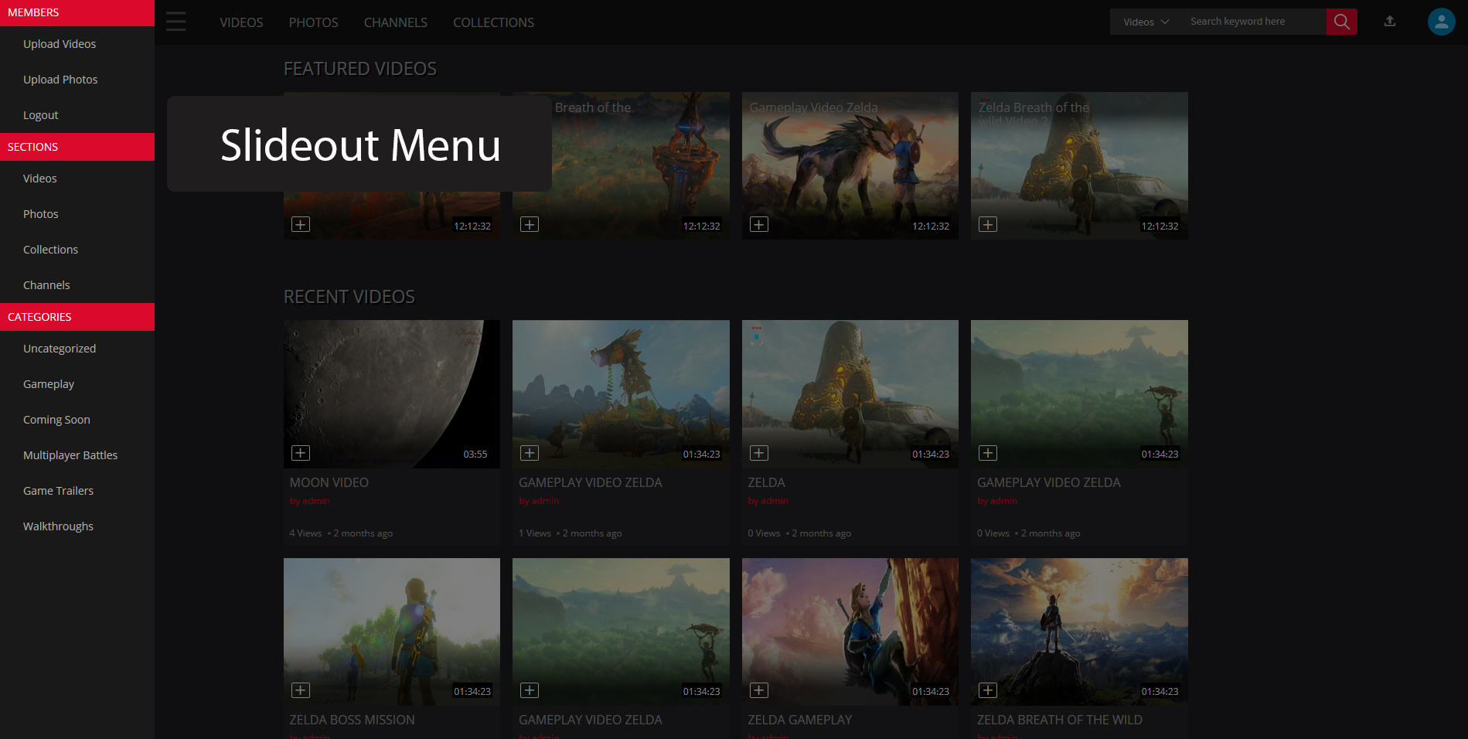1468x739 pixels.
Task: Open the Videos search type dropdown
Action: (x=1146, y=22)
